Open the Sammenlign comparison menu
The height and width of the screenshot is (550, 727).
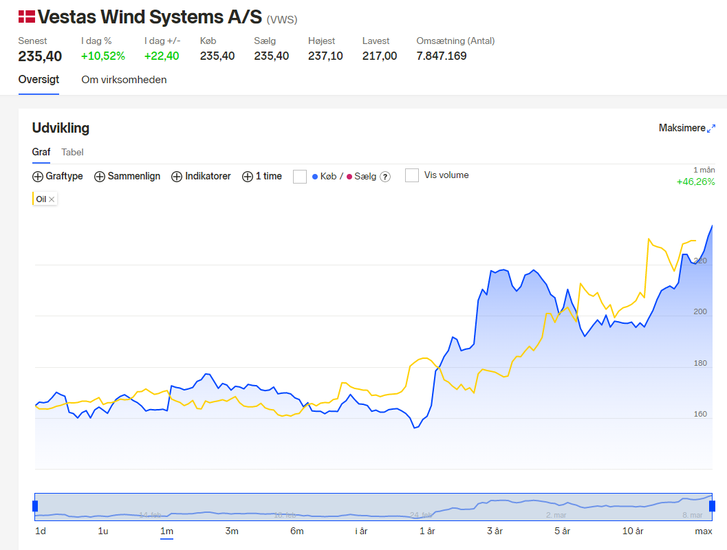(127, 176)
